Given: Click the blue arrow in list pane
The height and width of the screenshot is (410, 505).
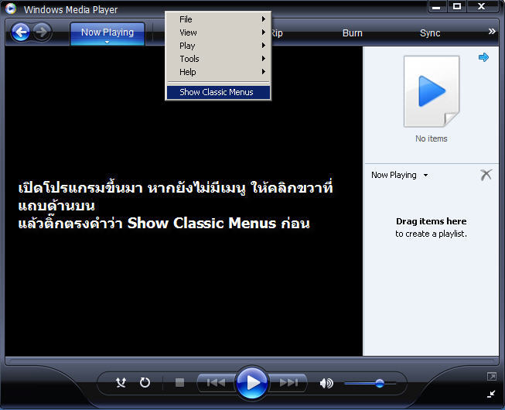Looking at the screenshot, I should click(x=484, y=57).
